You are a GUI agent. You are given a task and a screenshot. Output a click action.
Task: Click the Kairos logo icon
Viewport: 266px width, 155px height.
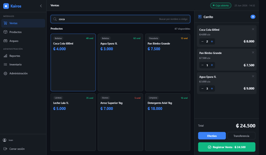coord(6,6)
